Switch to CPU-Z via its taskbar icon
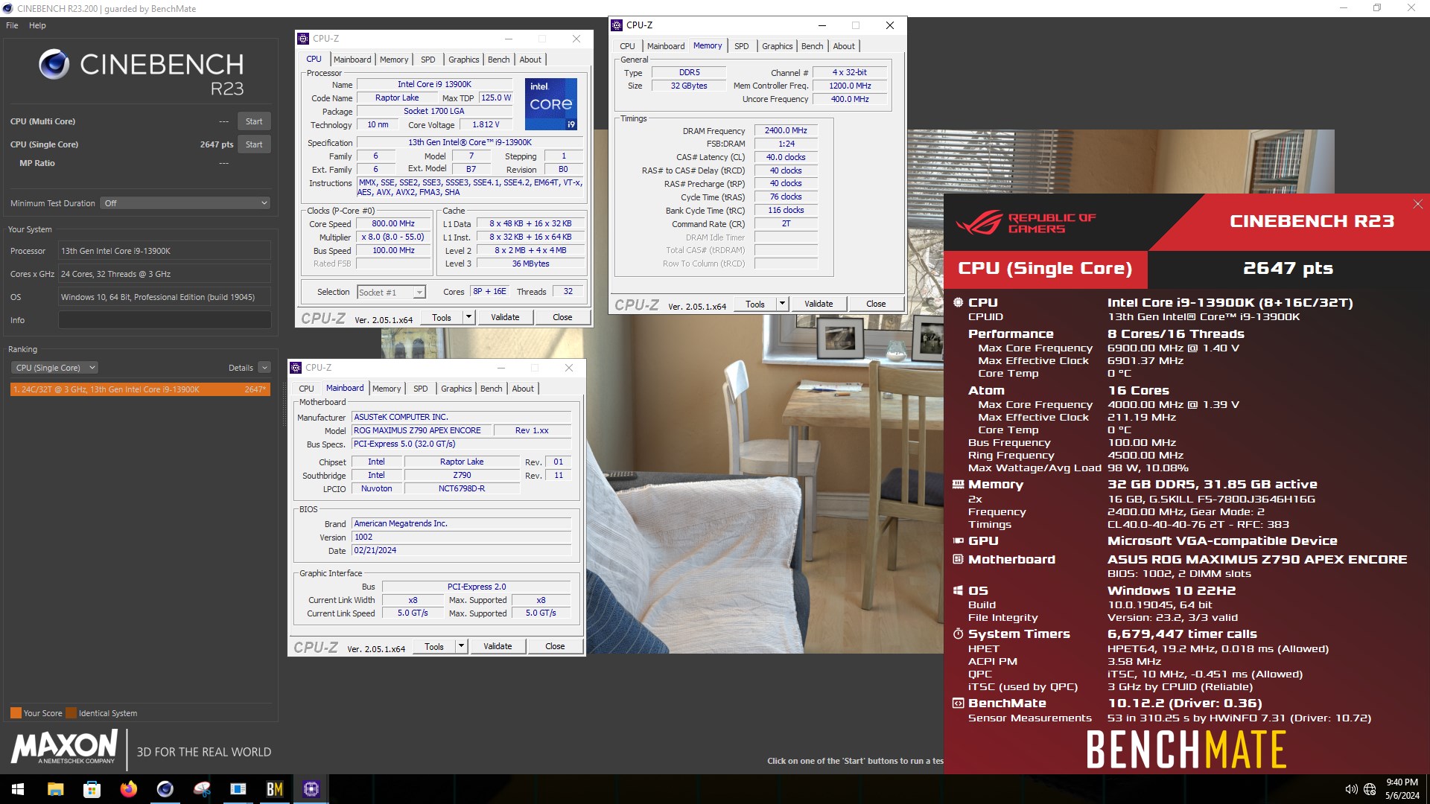The height and width of the screenshot is (804, 1430). click(x=311, y=789)
